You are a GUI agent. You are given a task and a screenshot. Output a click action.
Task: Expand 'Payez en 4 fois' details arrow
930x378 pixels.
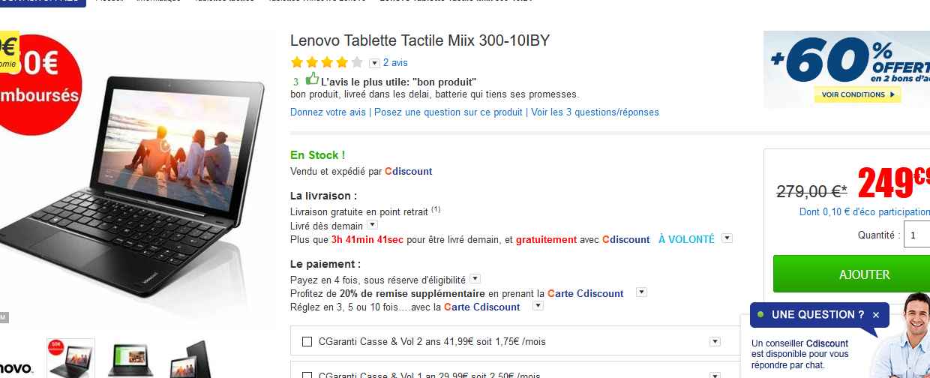tap(475, 279)
